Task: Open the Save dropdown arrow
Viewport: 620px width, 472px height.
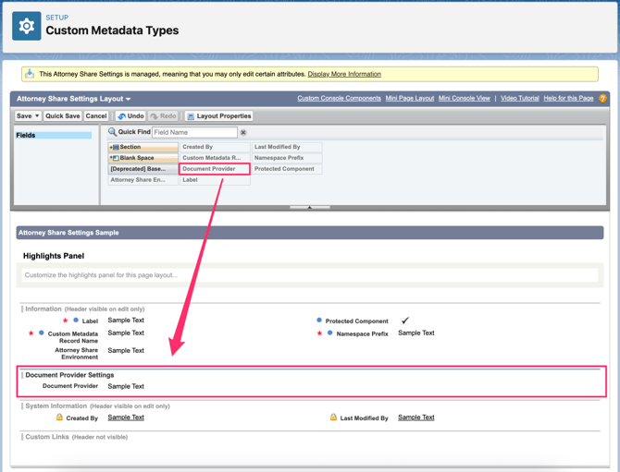Action: (x=36, y=116)
